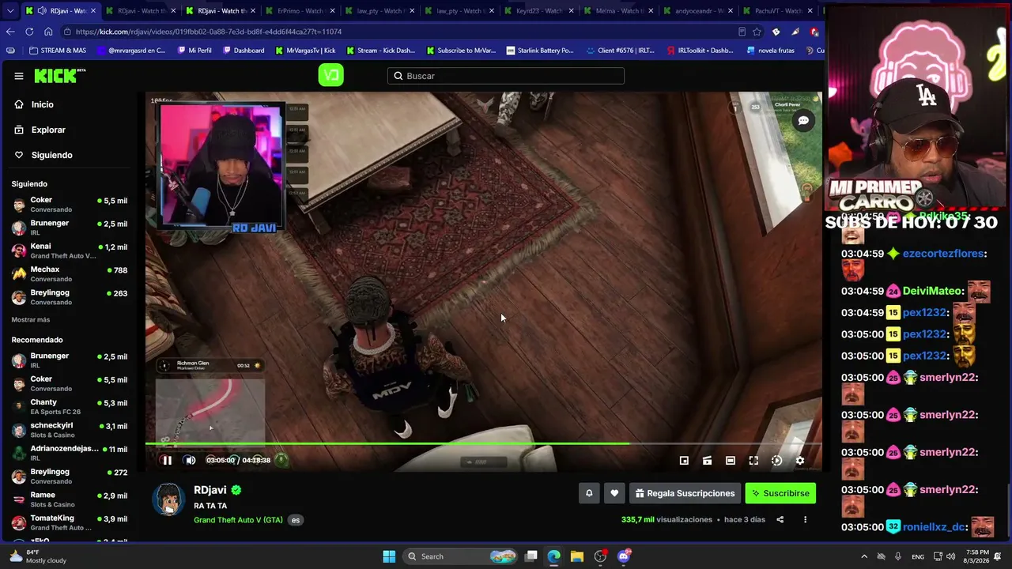Open Dashboard bookmark
The height and width of the screenshot is (569, 1012).
pos(244,51)
